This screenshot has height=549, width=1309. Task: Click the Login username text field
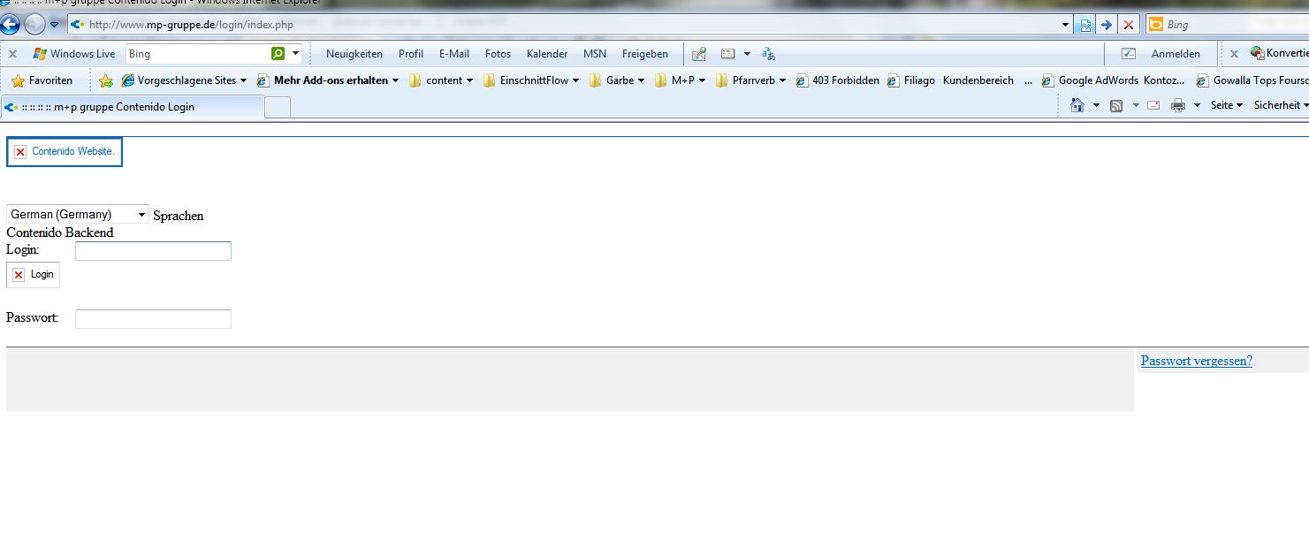(x=153, y=251)
